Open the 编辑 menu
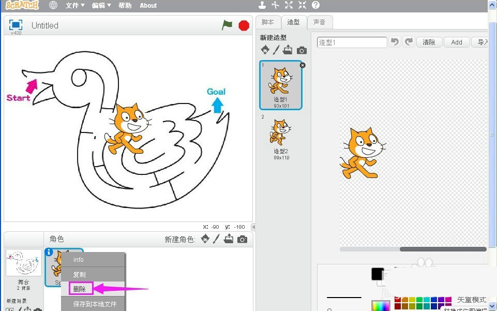The width and height of the screenshot is (497, 311). (100, 5)
